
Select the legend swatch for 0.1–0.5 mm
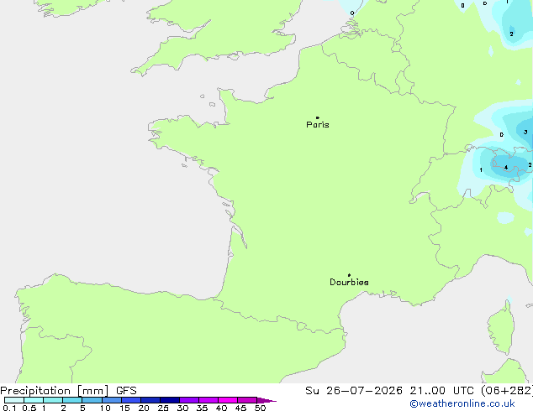click(x=14, y=400)
